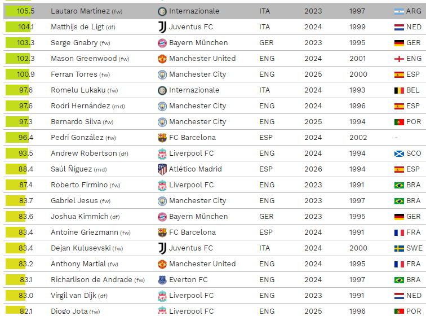Click Internazionale crest beside Romelu Lukaku
Screen dimensions: 426x325
point(162,90)
